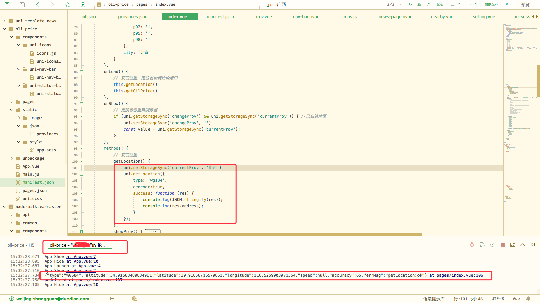
Task: Click the outline list icon in status bar
Action: [x=112, y=299]
